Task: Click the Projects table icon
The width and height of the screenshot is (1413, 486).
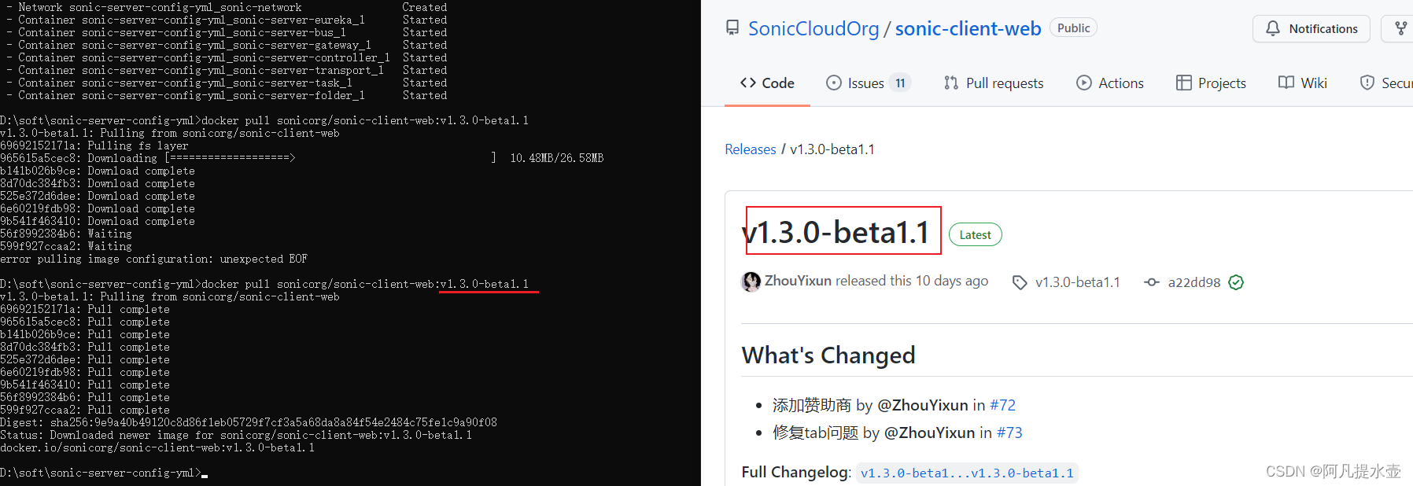Action: [x=1184, y=83]
